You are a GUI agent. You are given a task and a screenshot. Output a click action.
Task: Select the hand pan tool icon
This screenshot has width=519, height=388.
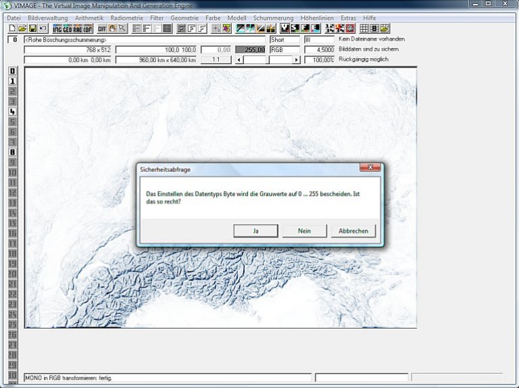tap(112, 28)
